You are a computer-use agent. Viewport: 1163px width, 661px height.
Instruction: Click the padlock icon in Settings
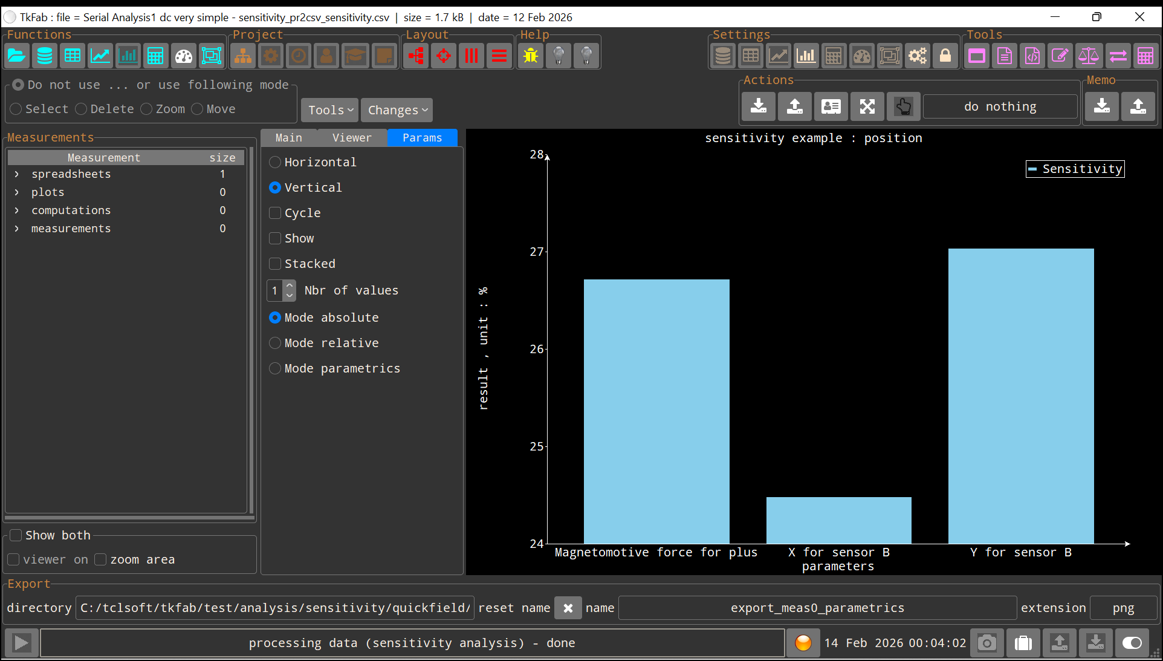pyautogui.click(x=945, y=56)
